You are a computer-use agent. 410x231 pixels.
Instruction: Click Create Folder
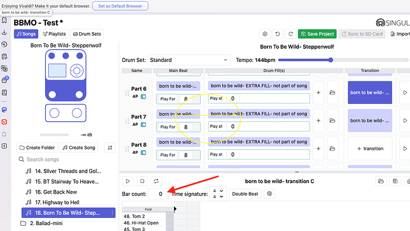(x=37, y=148)
